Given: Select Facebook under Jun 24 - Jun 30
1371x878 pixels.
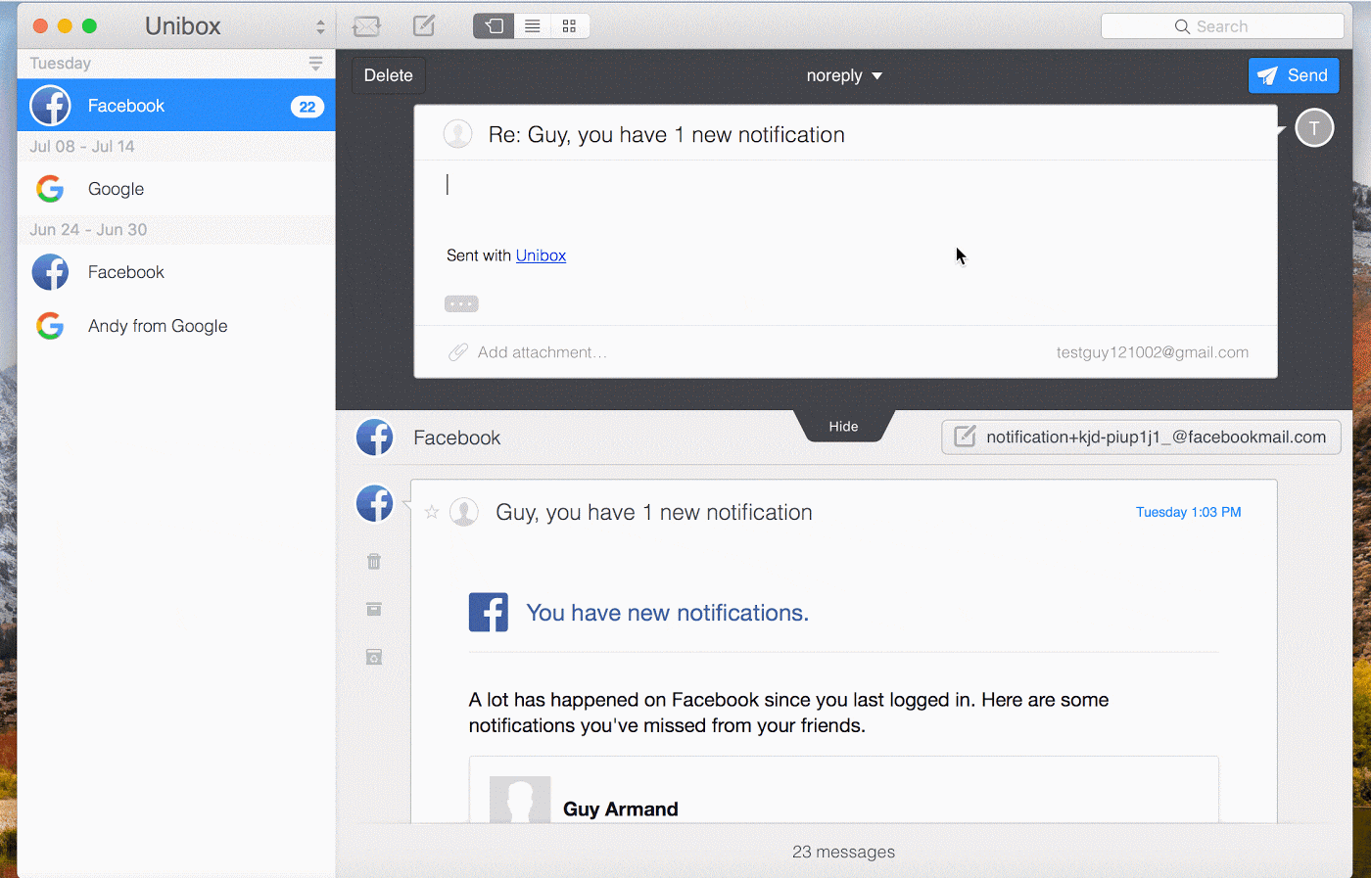Looking at the screenshot, I should point(176,272).
